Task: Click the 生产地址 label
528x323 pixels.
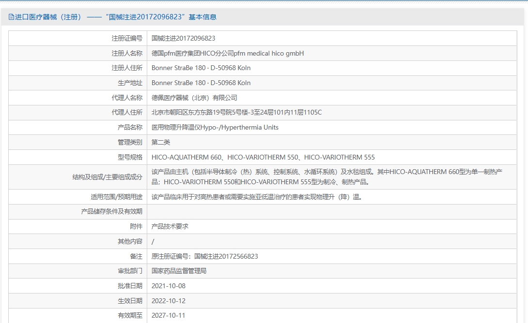Action: tap(130, 83)
